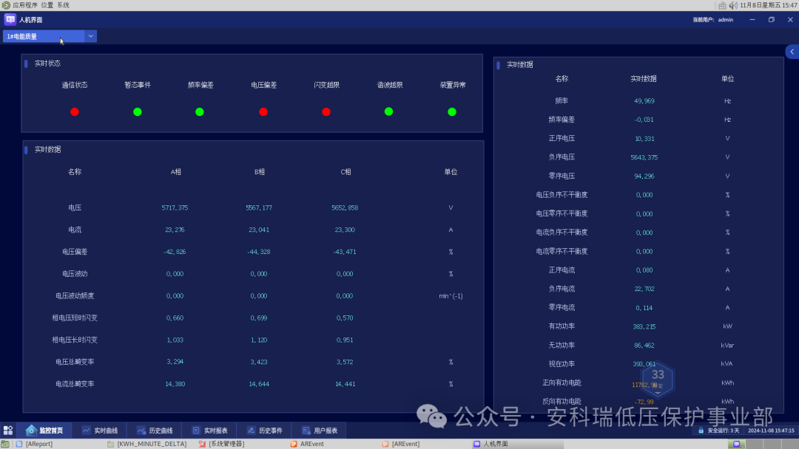The image size is (799, 449).
Task: Switch to the 实时曲线 tab
Action: click(x=100, y=431)
